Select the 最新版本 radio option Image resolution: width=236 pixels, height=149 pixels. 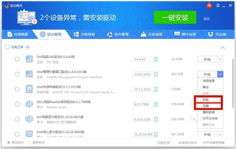click(x=29, y=142)
